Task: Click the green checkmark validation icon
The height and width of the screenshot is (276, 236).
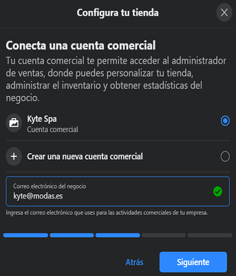Action: click(x=218, y=191)
